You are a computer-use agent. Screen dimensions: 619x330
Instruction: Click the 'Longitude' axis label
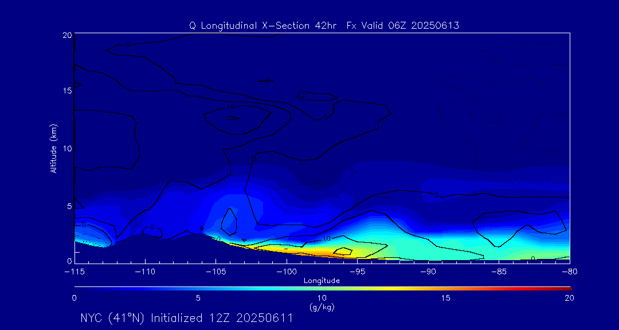coord(322,281)
